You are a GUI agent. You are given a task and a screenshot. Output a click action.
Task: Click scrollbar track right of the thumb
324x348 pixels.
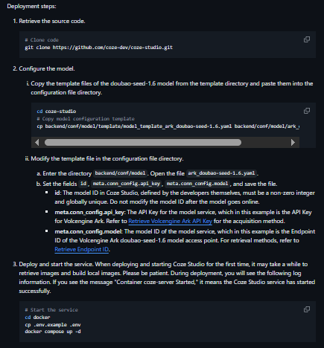pos(265,143)
